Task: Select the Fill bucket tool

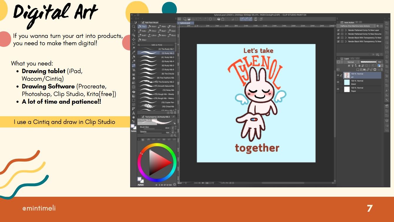Action: 134,92
